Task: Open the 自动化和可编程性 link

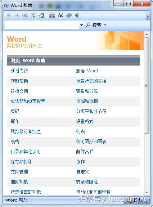Action: tap(93, 192)
